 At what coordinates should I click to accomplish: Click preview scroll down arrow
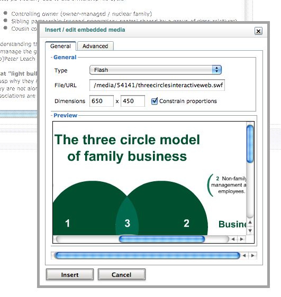pos(250,231)
